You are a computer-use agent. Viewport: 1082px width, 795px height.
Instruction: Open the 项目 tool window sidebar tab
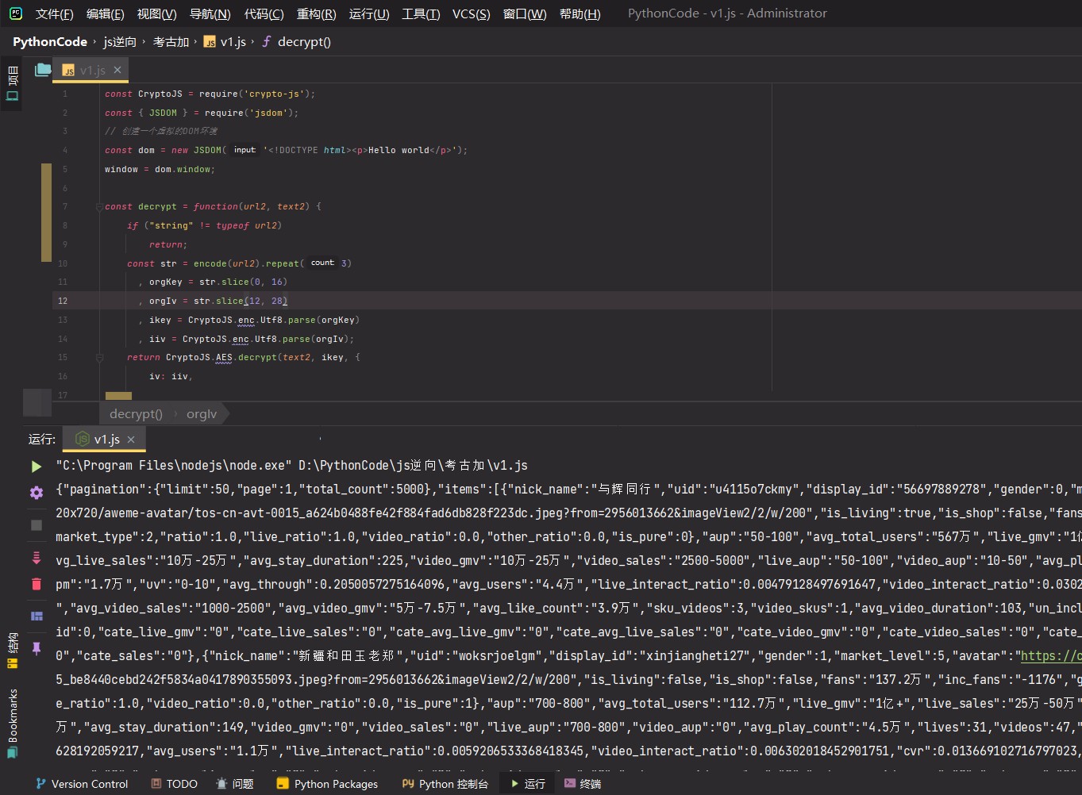pos(12,84)
